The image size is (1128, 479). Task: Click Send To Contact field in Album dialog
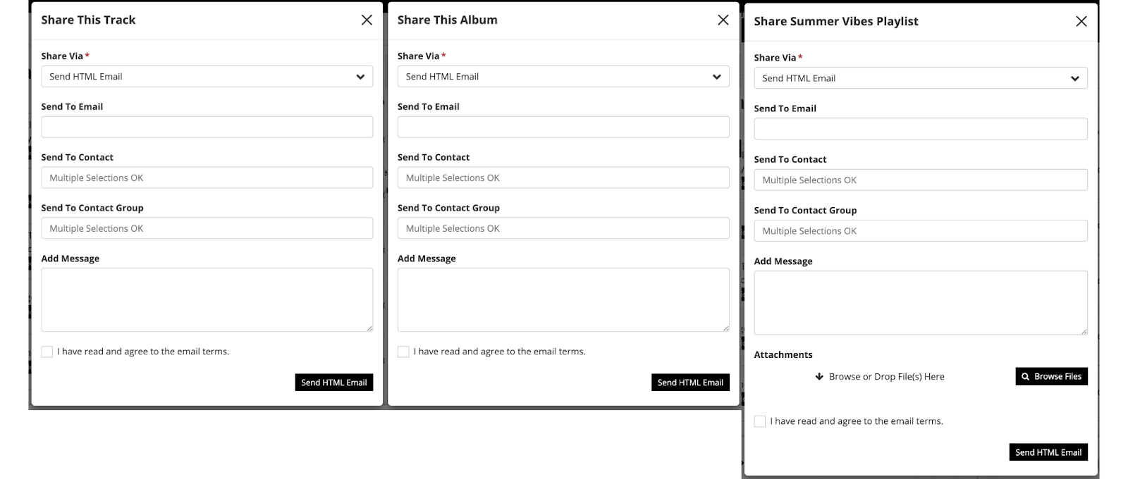(x=563, y=178)
